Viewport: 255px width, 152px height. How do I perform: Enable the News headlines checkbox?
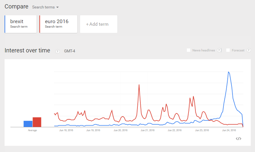[x=189, y=50]
